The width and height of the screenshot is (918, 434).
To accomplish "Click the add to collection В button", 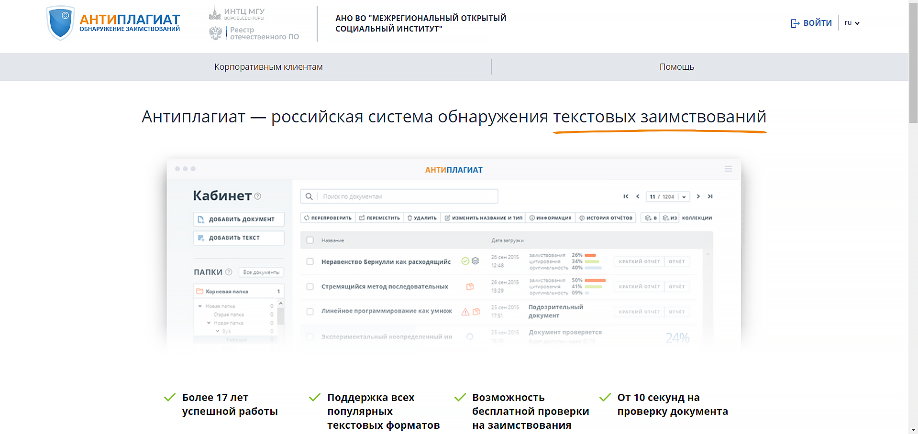I will pyautogui.click(x=651, y=218).
